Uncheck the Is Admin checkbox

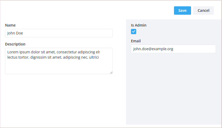tap(134, 32)
